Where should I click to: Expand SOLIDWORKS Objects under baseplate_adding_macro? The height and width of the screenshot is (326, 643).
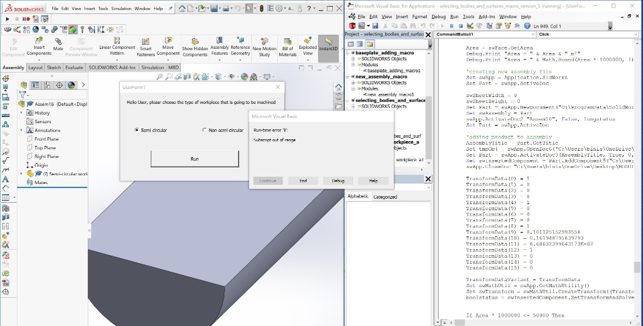[x=353, y=59]
